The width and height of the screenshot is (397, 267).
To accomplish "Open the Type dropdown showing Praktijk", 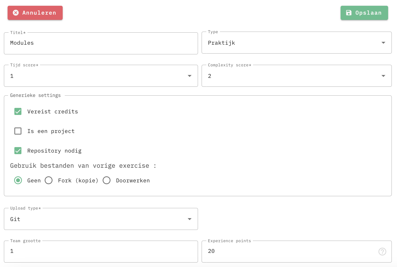I will pyautogui.click(x=296, y=43).
